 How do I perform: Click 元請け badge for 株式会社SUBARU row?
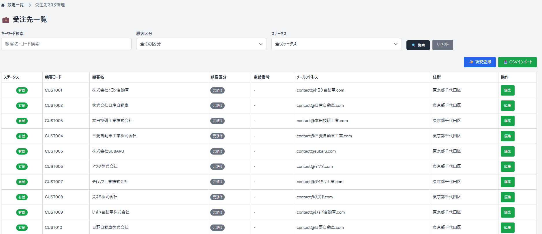217,151
